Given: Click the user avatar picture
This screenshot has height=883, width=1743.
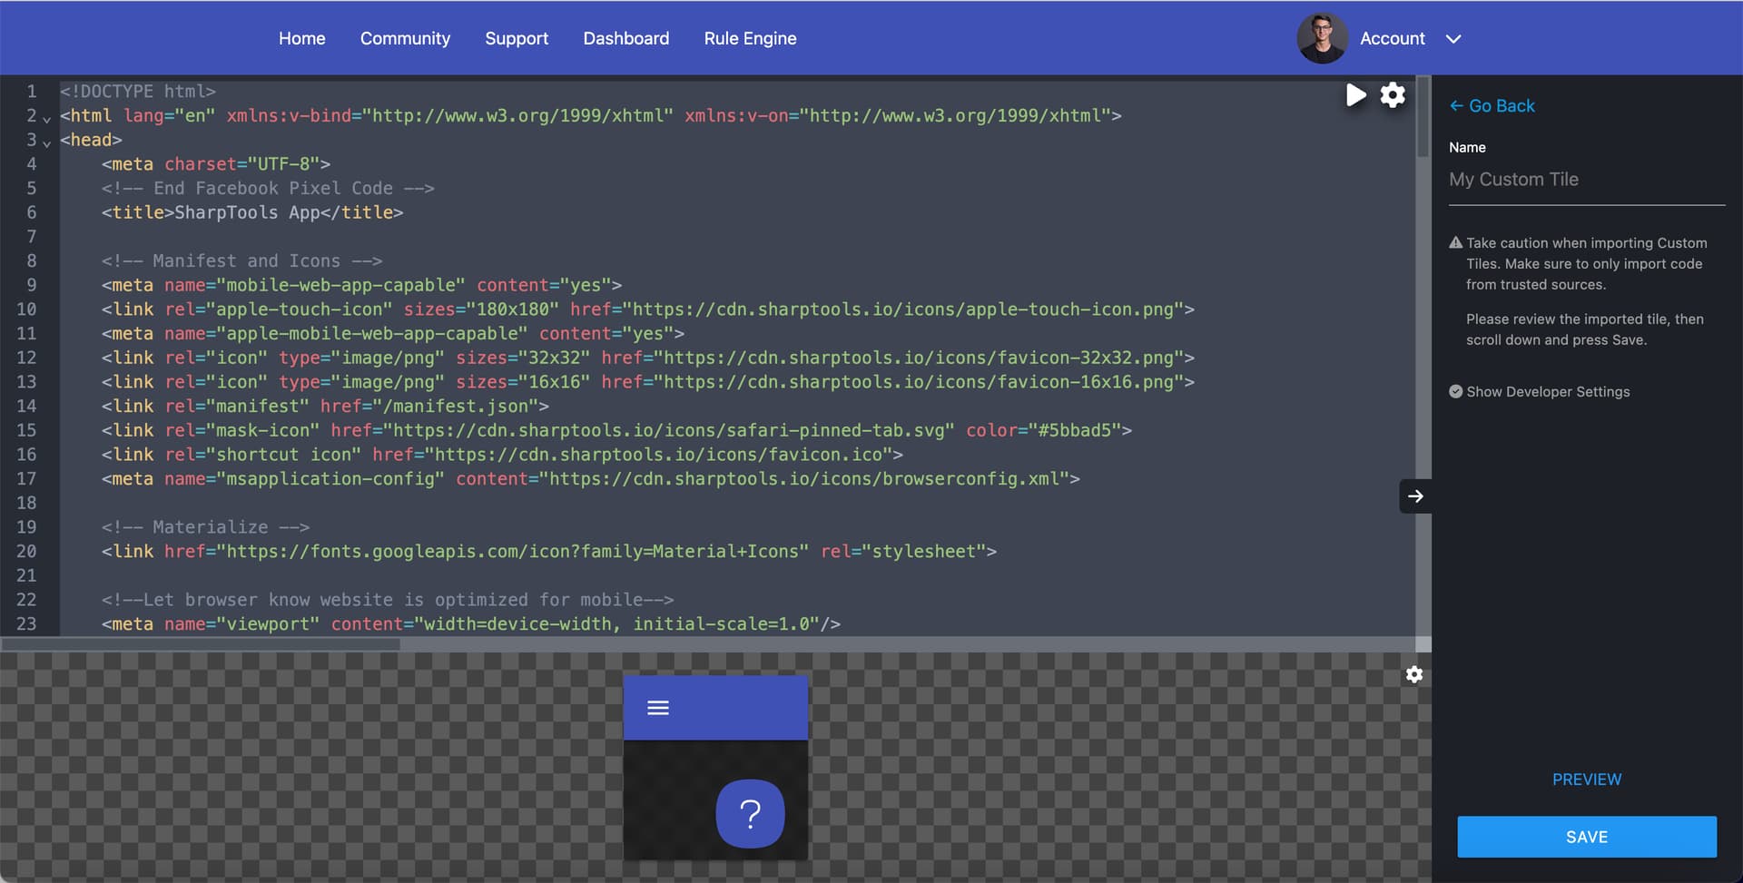Looking at the screenshot, I should [x=1321, y=38].
